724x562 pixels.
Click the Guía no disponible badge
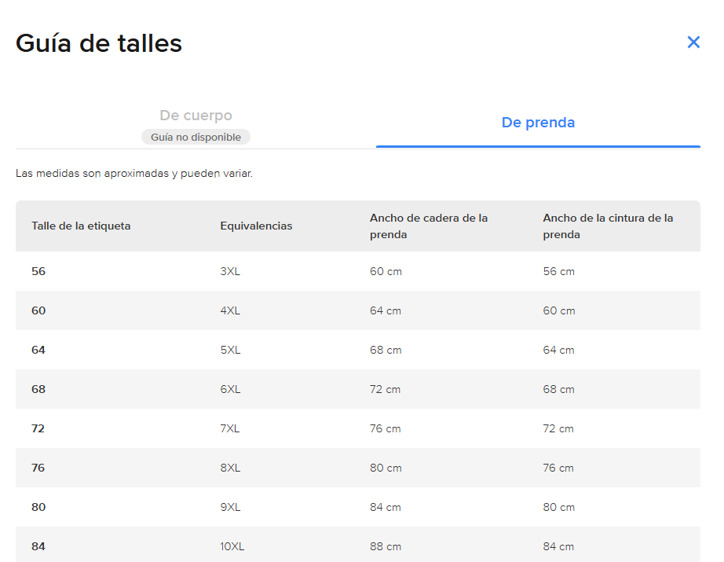pyautogui.click(x=196, y=138)
